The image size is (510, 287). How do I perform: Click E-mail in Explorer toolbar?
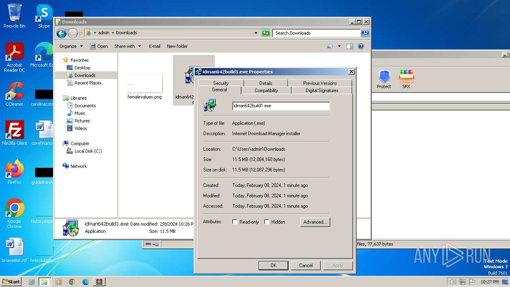[155, 46]
